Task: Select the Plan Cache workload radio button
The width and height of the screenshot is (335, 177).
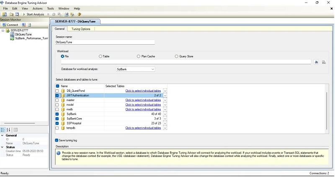Action: coord(139,56)
